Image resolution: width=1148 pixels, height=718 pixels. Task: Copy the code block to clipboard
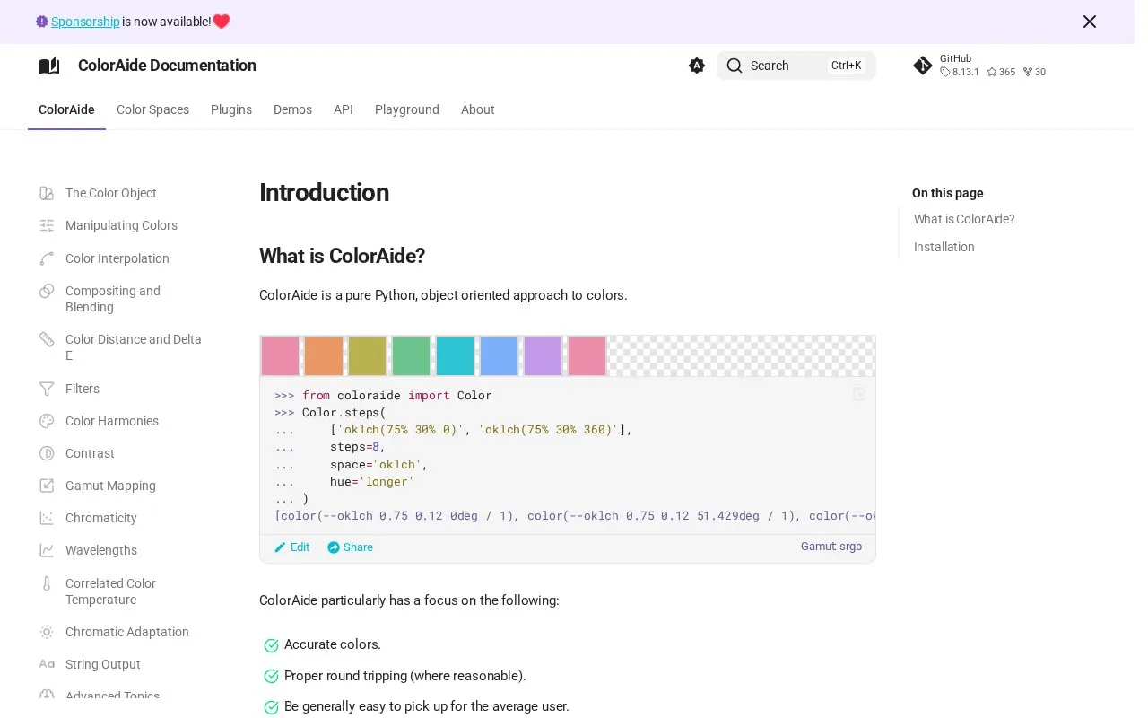coord(858,394)
